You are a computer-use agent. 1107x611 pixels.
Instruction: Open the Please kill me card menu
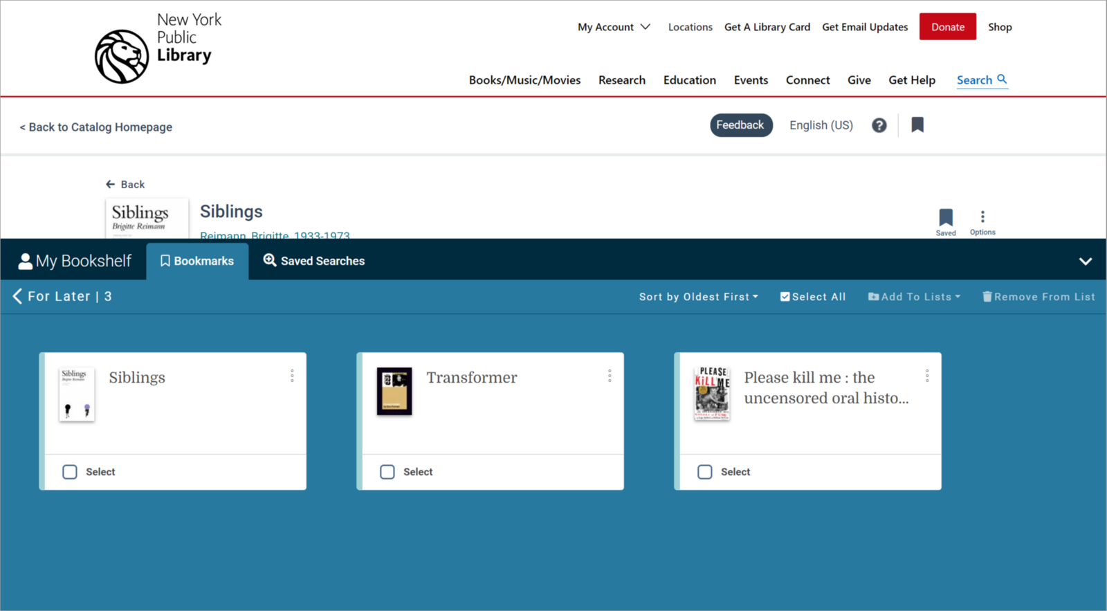(x=927, y=375)
